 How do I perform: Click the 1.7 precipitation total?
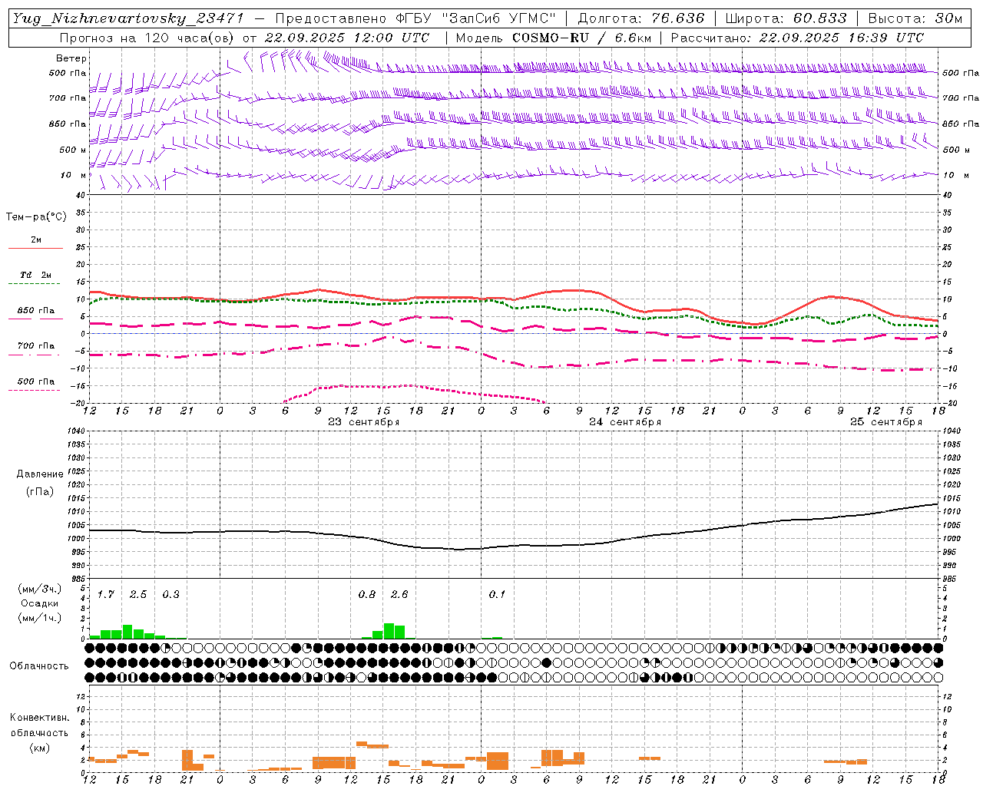tap(106, 594)
